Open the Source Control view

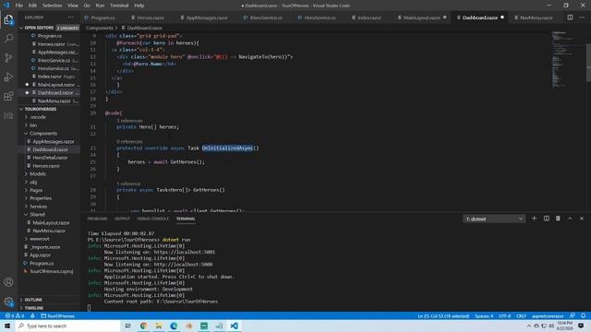point(8,57)
